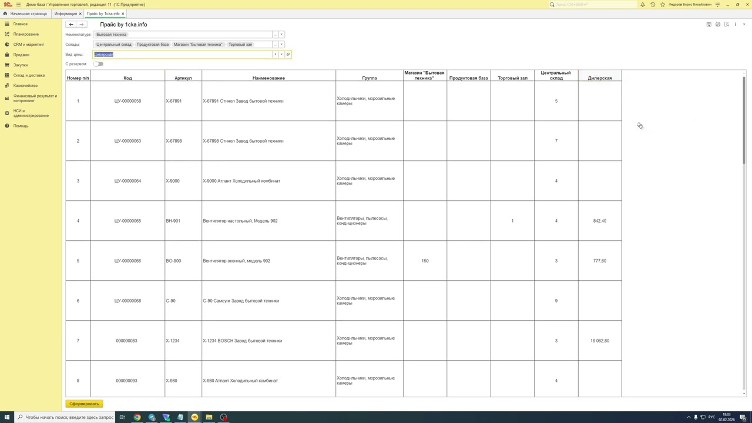752x423 pixels.
Task: Open the CRM и маркетинг section
Action: pos(29,45)
